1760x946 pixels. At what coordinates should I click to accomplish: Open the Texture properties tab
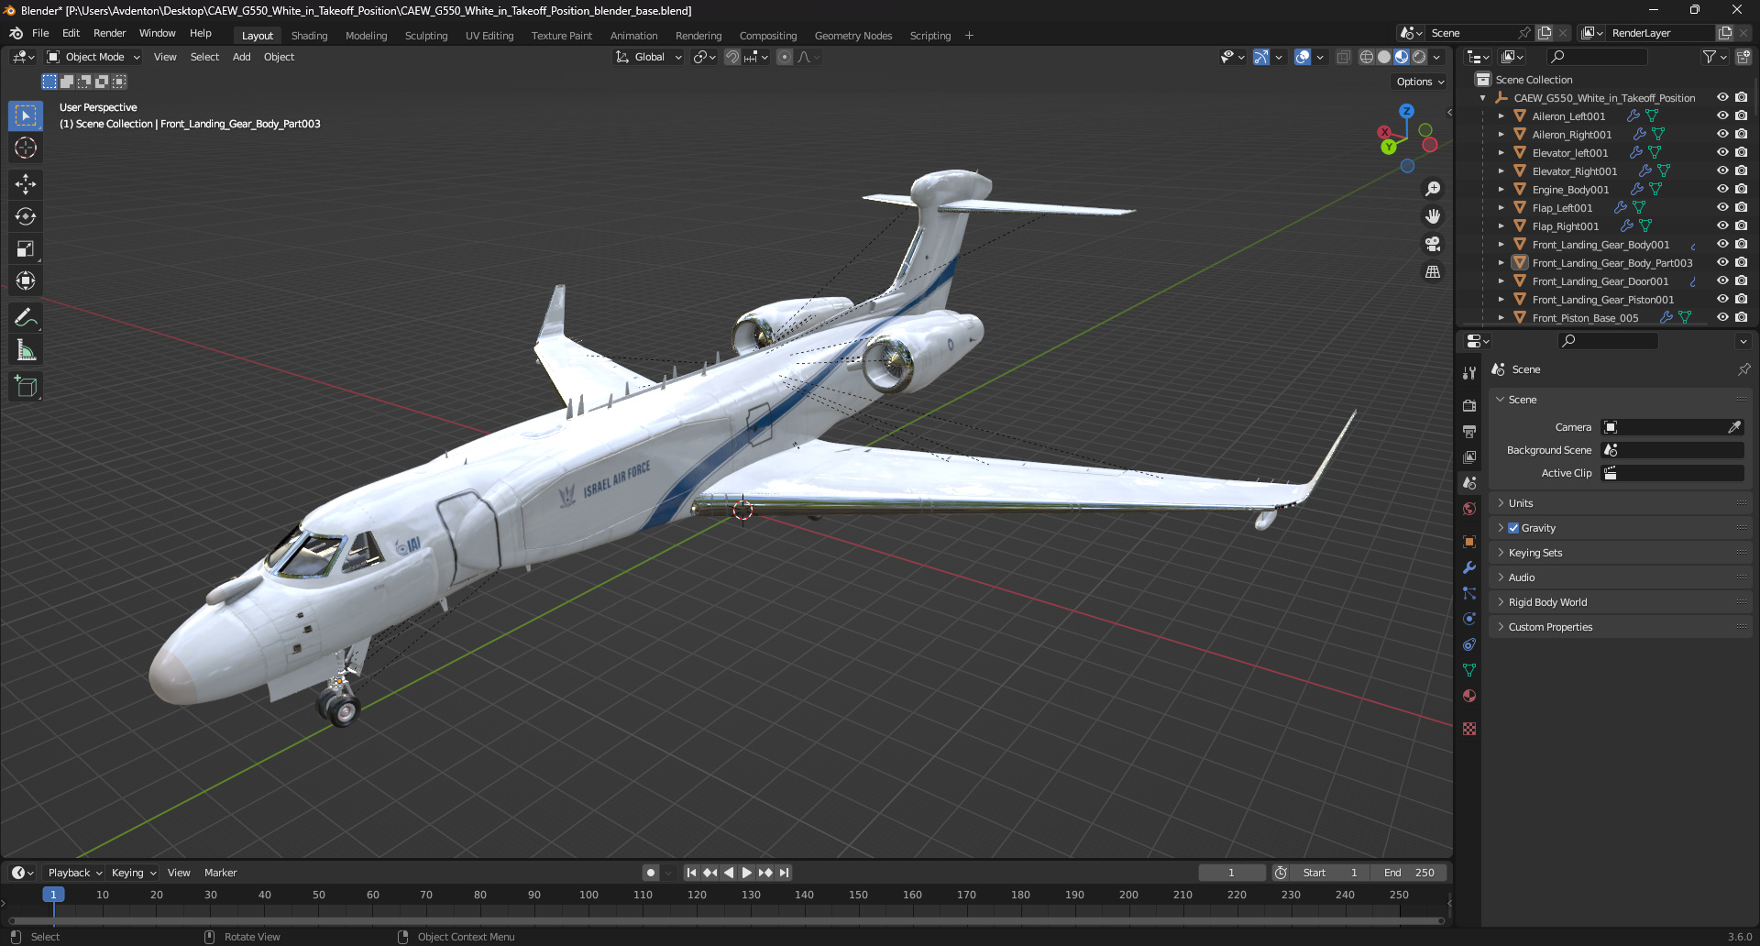point(1469,729)
